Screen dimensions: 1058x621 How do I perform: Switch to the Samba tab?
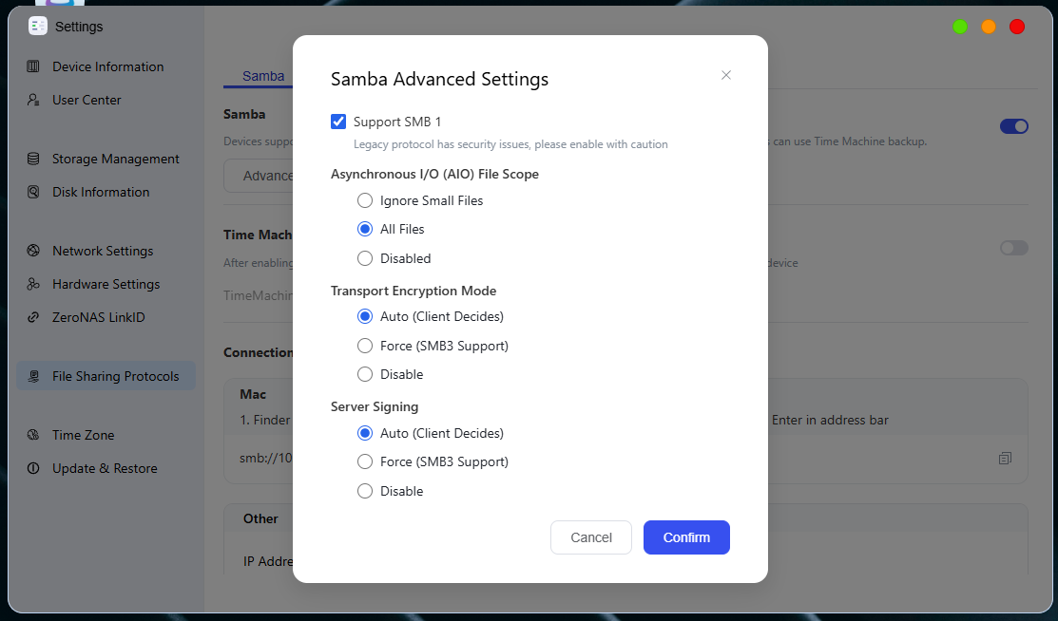263,76
